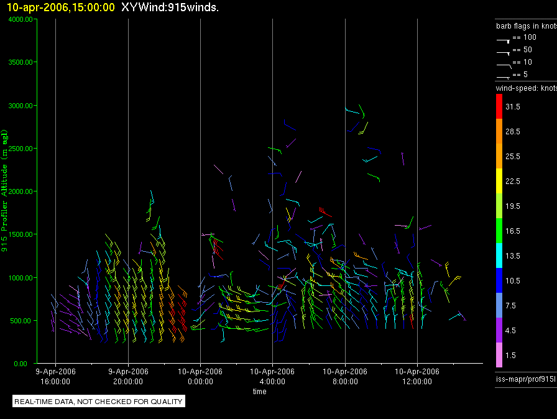Click the 2000.00 altitude tick label
Screen dimensions: 557x419
click(21, 191)
